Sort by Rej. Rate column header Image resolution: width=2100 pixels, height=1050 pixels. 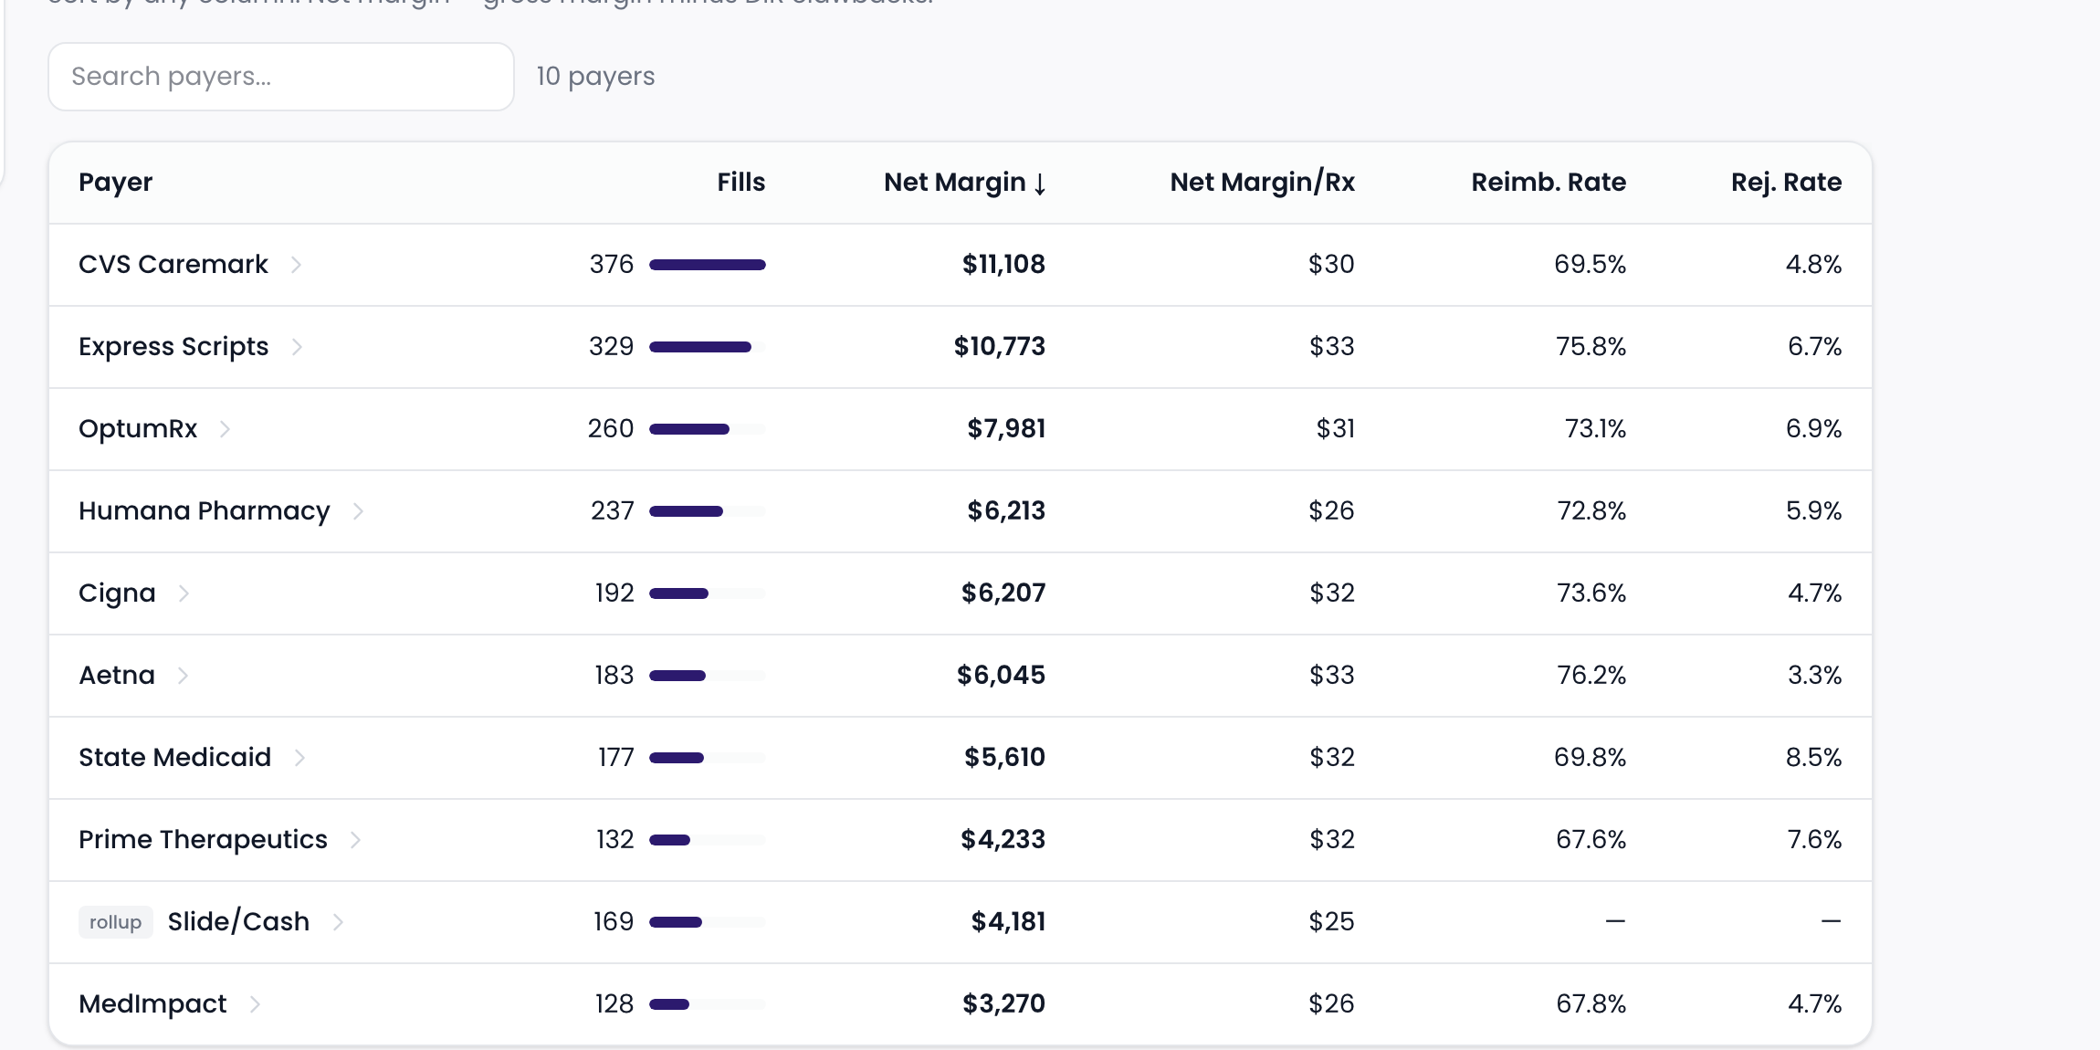pyautogui.click(x=1786, y=183)
